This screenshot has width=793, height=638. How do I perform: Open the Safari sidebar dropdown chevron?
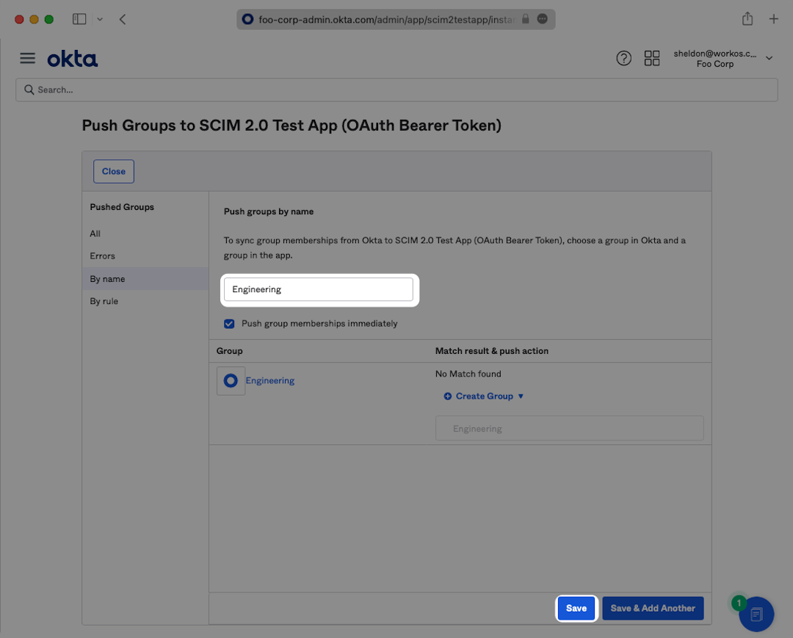[x=100, y=19]
